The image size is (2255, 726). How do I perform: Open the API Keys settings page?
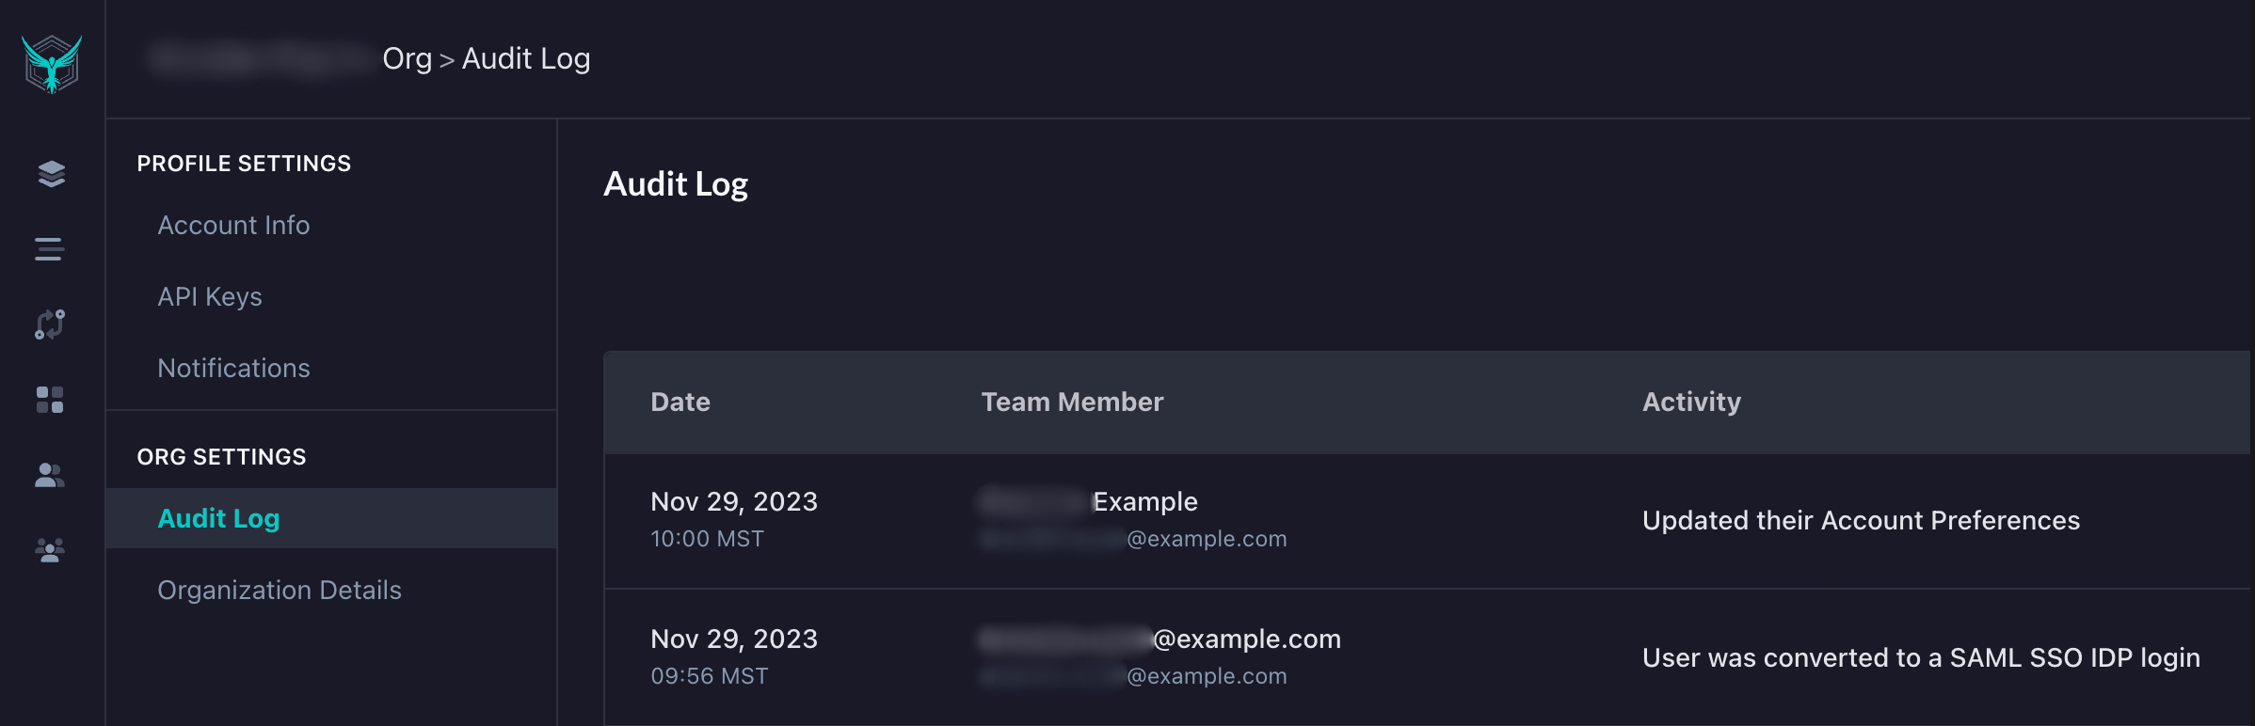coord(209,297)
